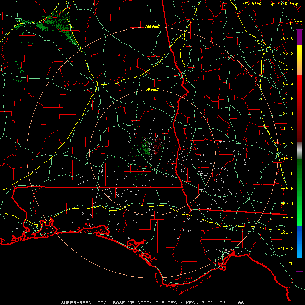Click the 30.1 velocity scale value
This screenshot has height=305, width=305.
288,114
